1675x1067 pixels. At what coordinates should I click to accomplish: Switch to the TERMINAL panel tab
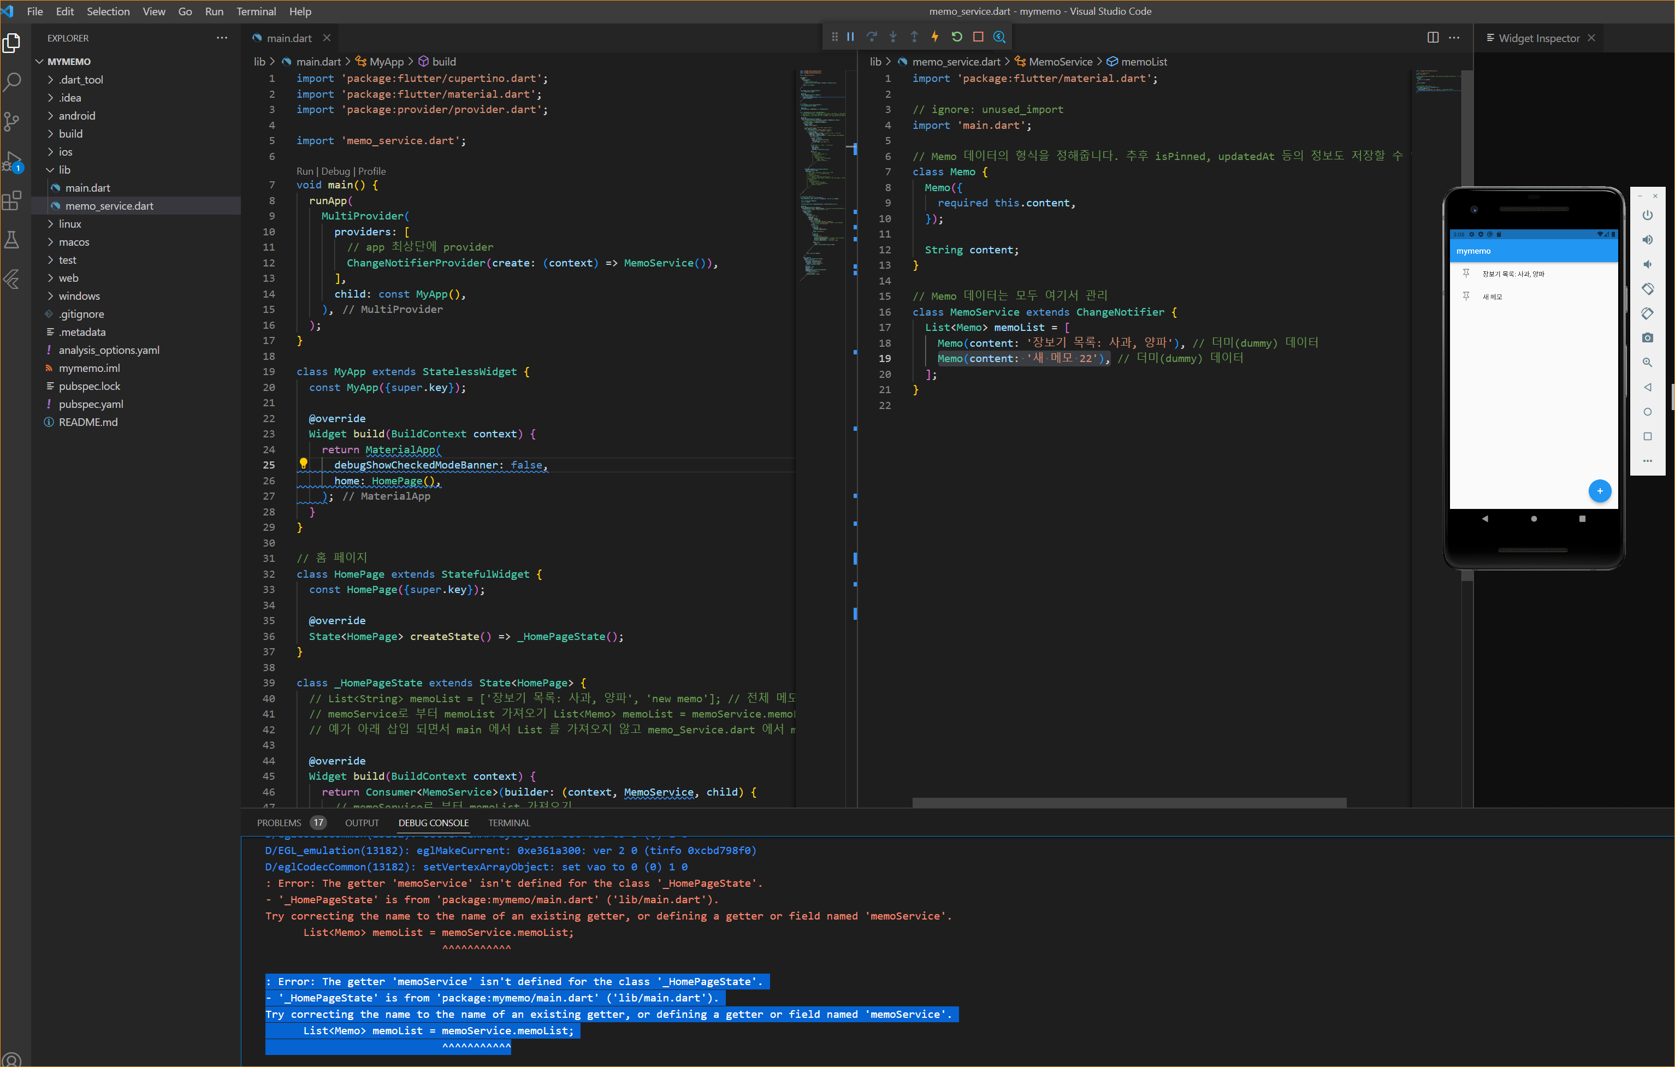click(509, 823)
